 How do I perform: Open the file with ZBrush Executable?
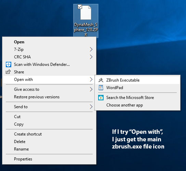click(137, 80)
